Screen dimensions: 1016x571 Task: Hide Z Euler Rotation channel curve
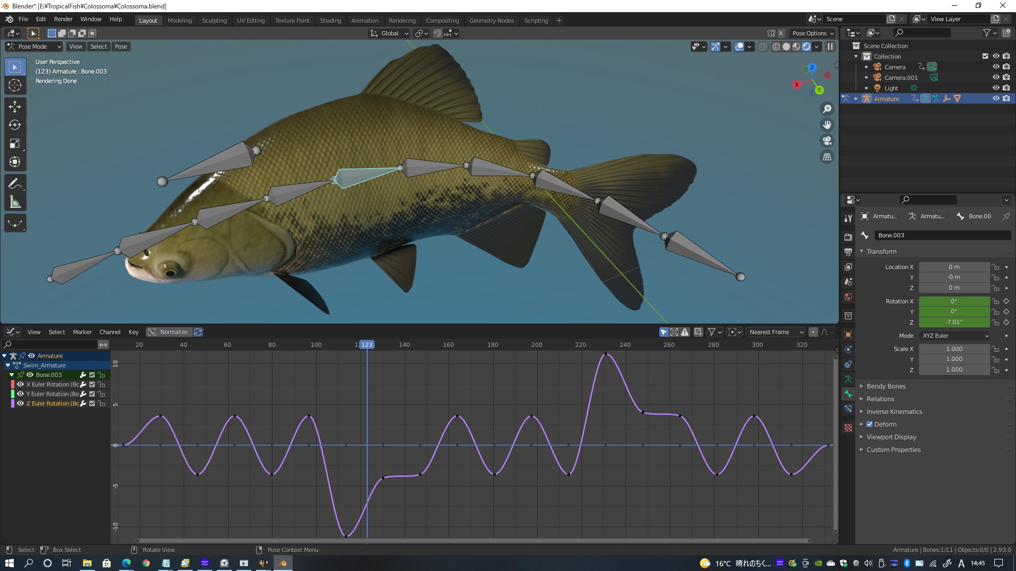click(x=21, y=403)
